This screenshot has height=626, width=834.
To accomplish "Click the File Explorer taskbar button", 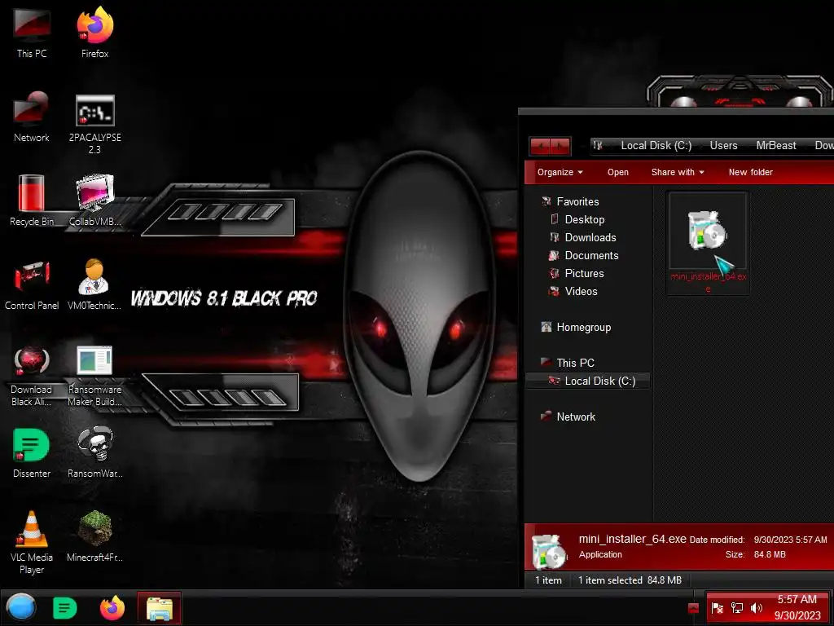I will coord(160,608).
